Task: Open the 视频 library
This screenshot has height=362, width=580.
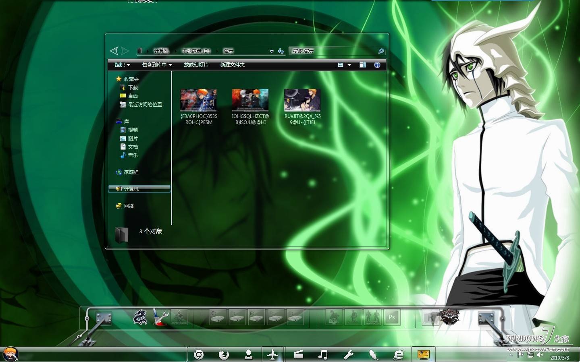Action: (133, 130)
